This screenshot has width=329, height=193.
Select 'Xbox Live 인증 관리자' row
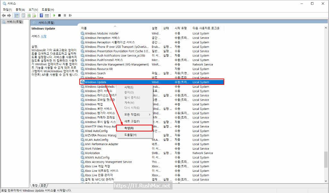pos(152,175)
